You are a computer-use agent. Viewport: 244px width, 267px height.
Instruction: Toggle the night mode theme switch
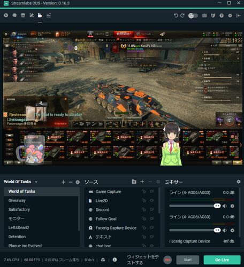coord(193,15)
